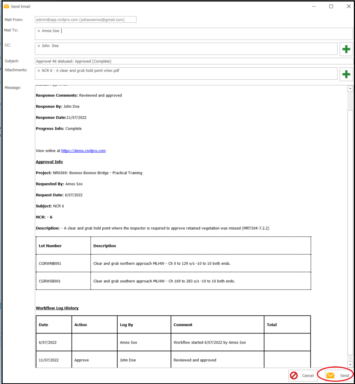Open the demo.civilpro.com link

click(x=83, y=151)
